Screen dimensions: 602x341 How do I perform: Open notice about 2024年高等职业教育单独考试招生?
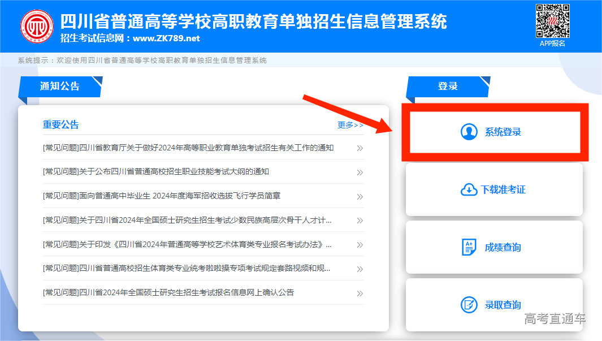click(x=188, y=148)
